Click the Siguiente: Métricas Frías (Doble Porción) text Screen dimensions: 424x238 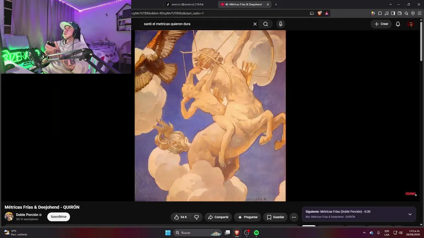tap(338, 212)
